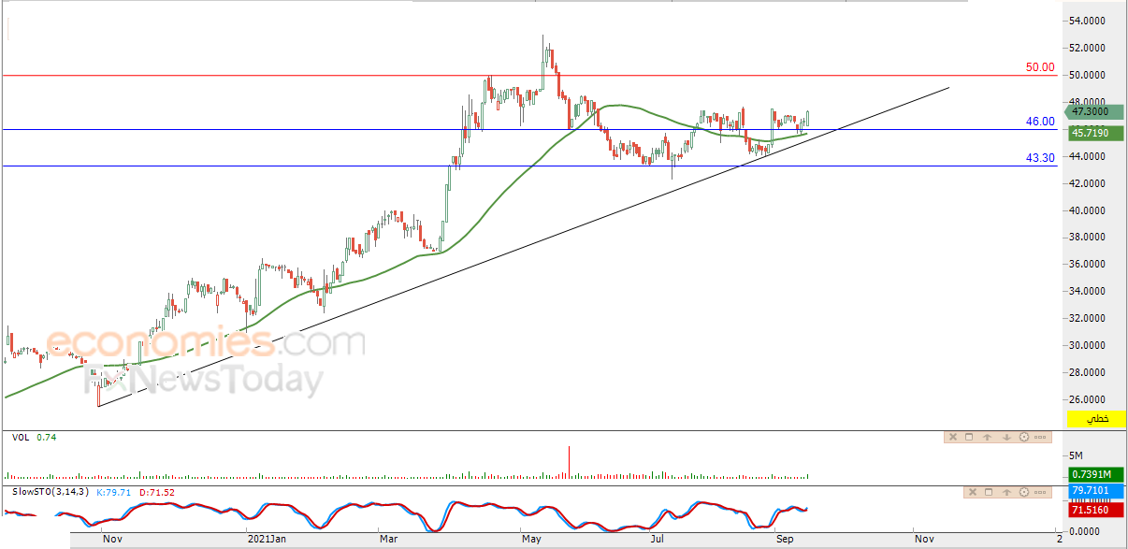Screen dimensions: 1128x549
Task: Click the 2021Jan date axis label
Action: (x=267, y=539)
